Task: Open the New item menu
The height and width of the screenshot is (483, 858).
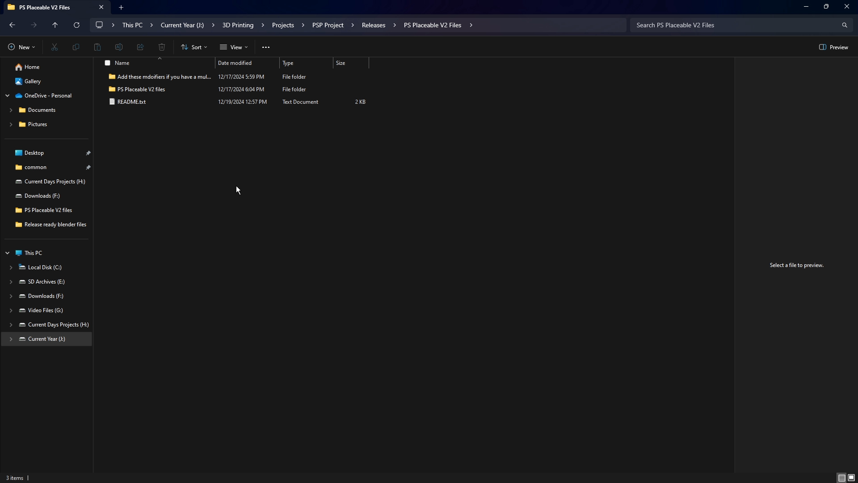Action: 21,47
